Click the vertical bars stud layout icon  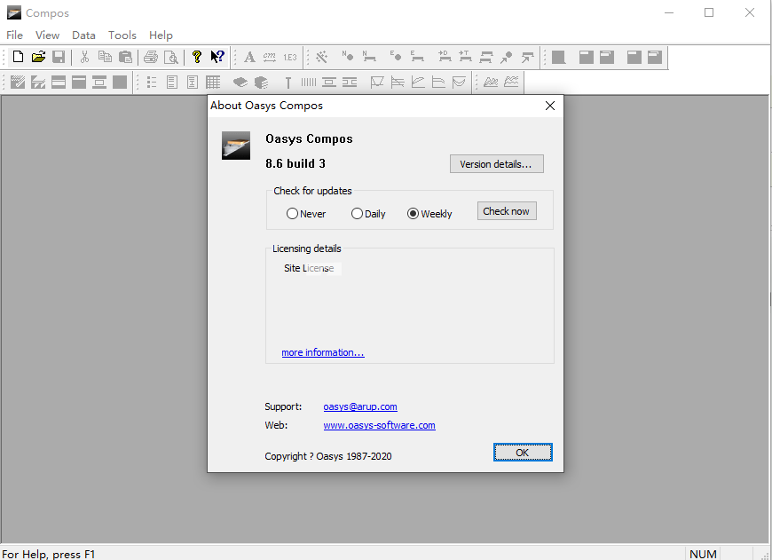click(309, 83)
